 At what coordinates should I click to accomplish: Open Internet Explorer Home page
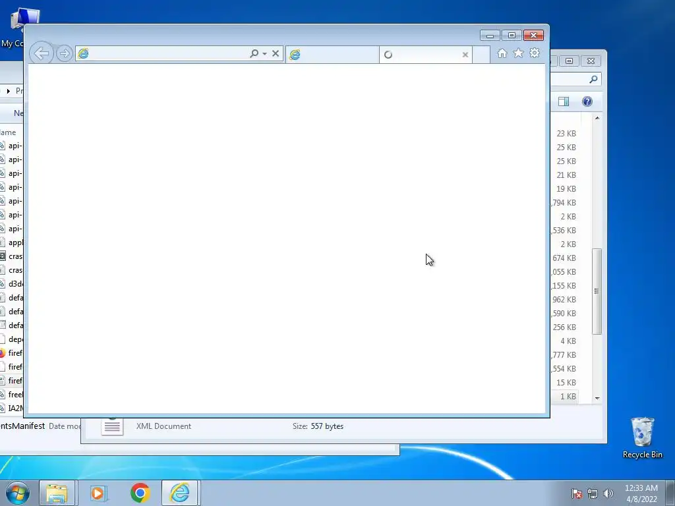click(x=502, y=53)
